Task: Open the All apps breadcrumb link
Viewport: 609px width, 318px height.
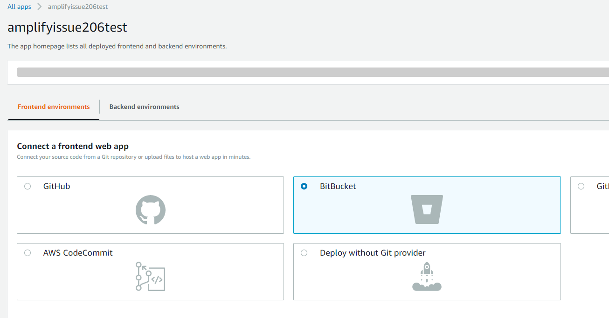Action: [19, 7]
